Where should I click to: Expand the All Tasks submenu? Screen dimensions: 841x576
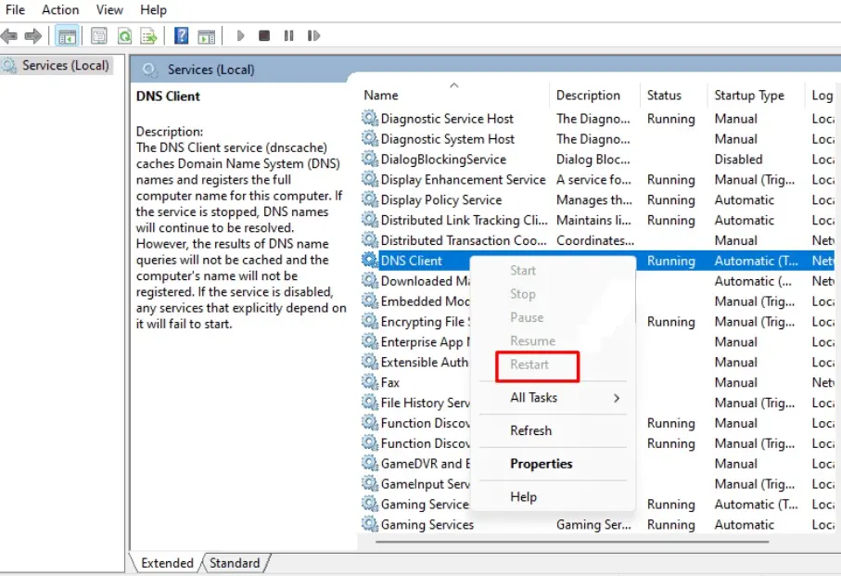[x=535, y=398]
